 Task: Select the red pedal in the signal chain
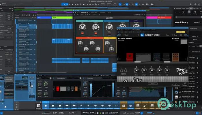[130, 57]
